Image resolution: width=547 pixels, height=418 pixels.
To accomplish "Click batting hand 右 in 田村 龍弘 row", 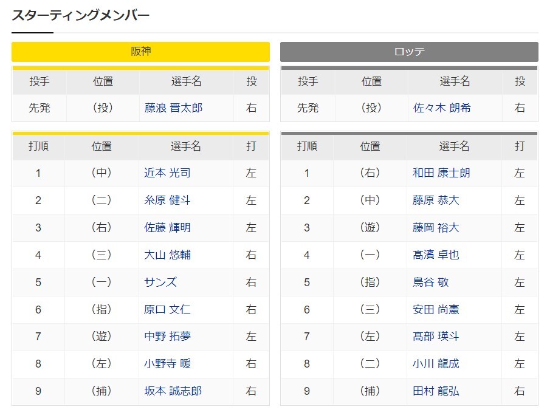I will (x=520, y=391).
